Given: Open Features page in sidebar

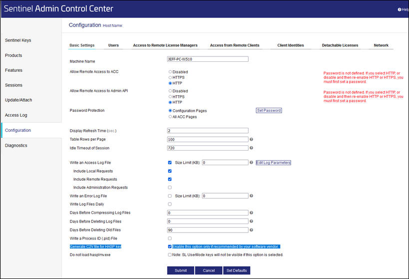Looking at the screenshot, I should pyautogui.click(x=13, y=70).
